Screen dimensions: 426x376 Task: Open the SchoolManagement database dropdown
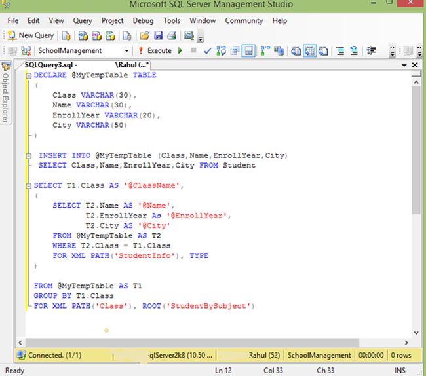pyautogui.click(x=126, y=50)
